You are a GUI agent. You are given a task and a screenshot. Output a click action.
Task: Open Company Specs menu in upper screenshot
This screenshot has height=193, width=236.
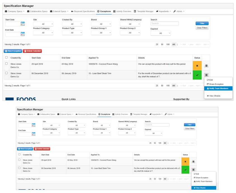(x=15, y=11)
